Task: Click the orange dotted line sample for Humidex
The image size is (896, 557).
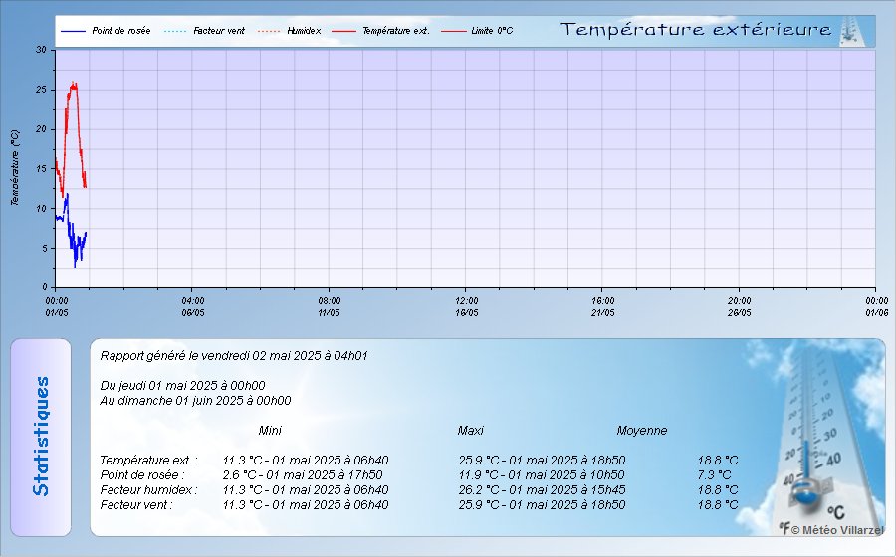Action: (x=269, y=31)
